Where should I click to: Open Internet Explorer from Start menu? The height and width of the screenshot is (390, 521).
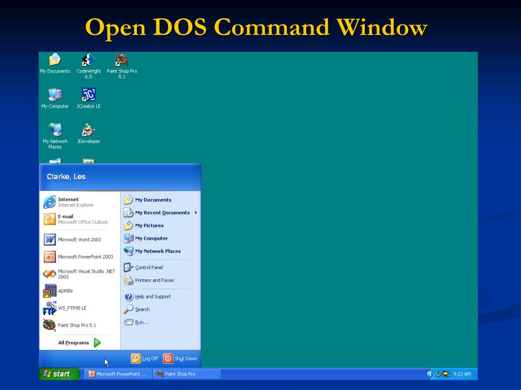point(80,202)
